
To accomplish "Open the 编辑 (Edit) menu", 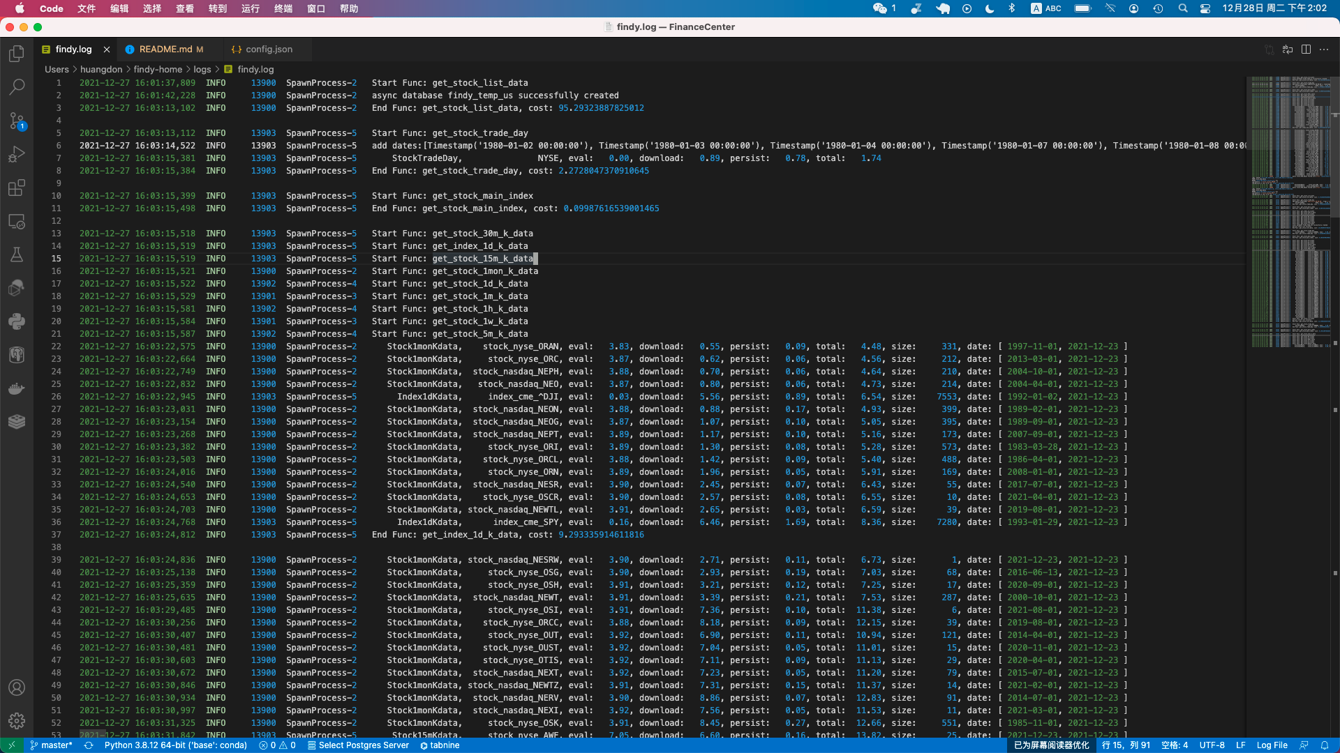I will (x=119, y=8).
